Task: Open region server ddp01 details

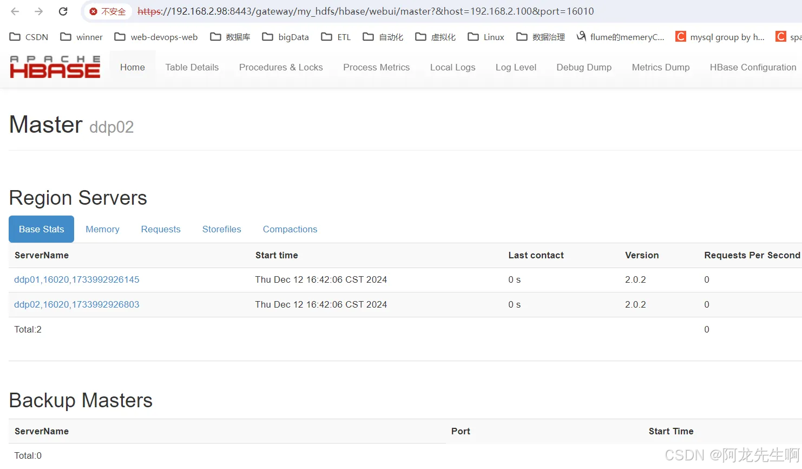Action: (76, 279)
